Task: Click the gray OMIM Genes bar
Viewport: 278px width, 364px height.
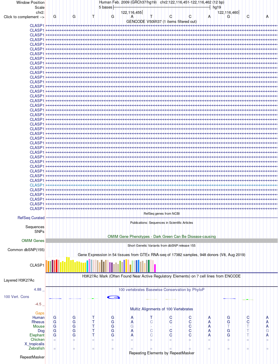Action: (x=162, y=241)
